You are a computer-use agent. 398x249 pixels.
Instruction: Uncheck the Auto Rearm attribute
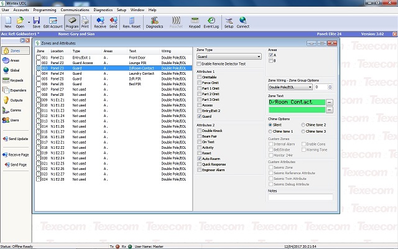[x=200, y=159]
